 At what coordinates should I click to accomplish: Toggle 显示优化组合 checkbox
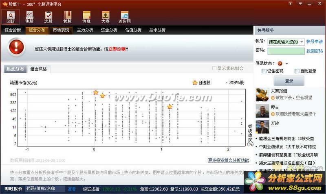point(214,68)
